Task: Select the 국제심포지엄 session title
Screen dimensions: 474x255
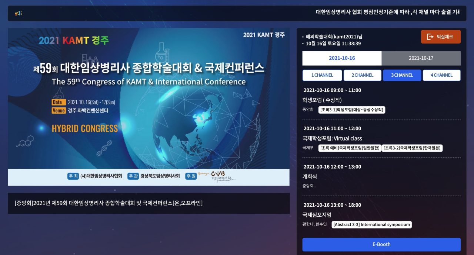Action: 317,215
